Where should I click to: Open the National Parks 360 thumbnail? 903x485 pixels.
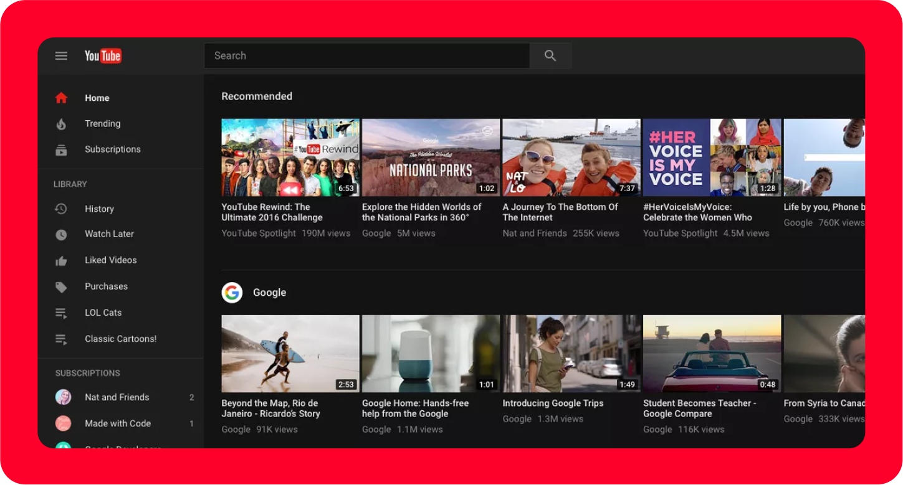[x=431, y=158]
